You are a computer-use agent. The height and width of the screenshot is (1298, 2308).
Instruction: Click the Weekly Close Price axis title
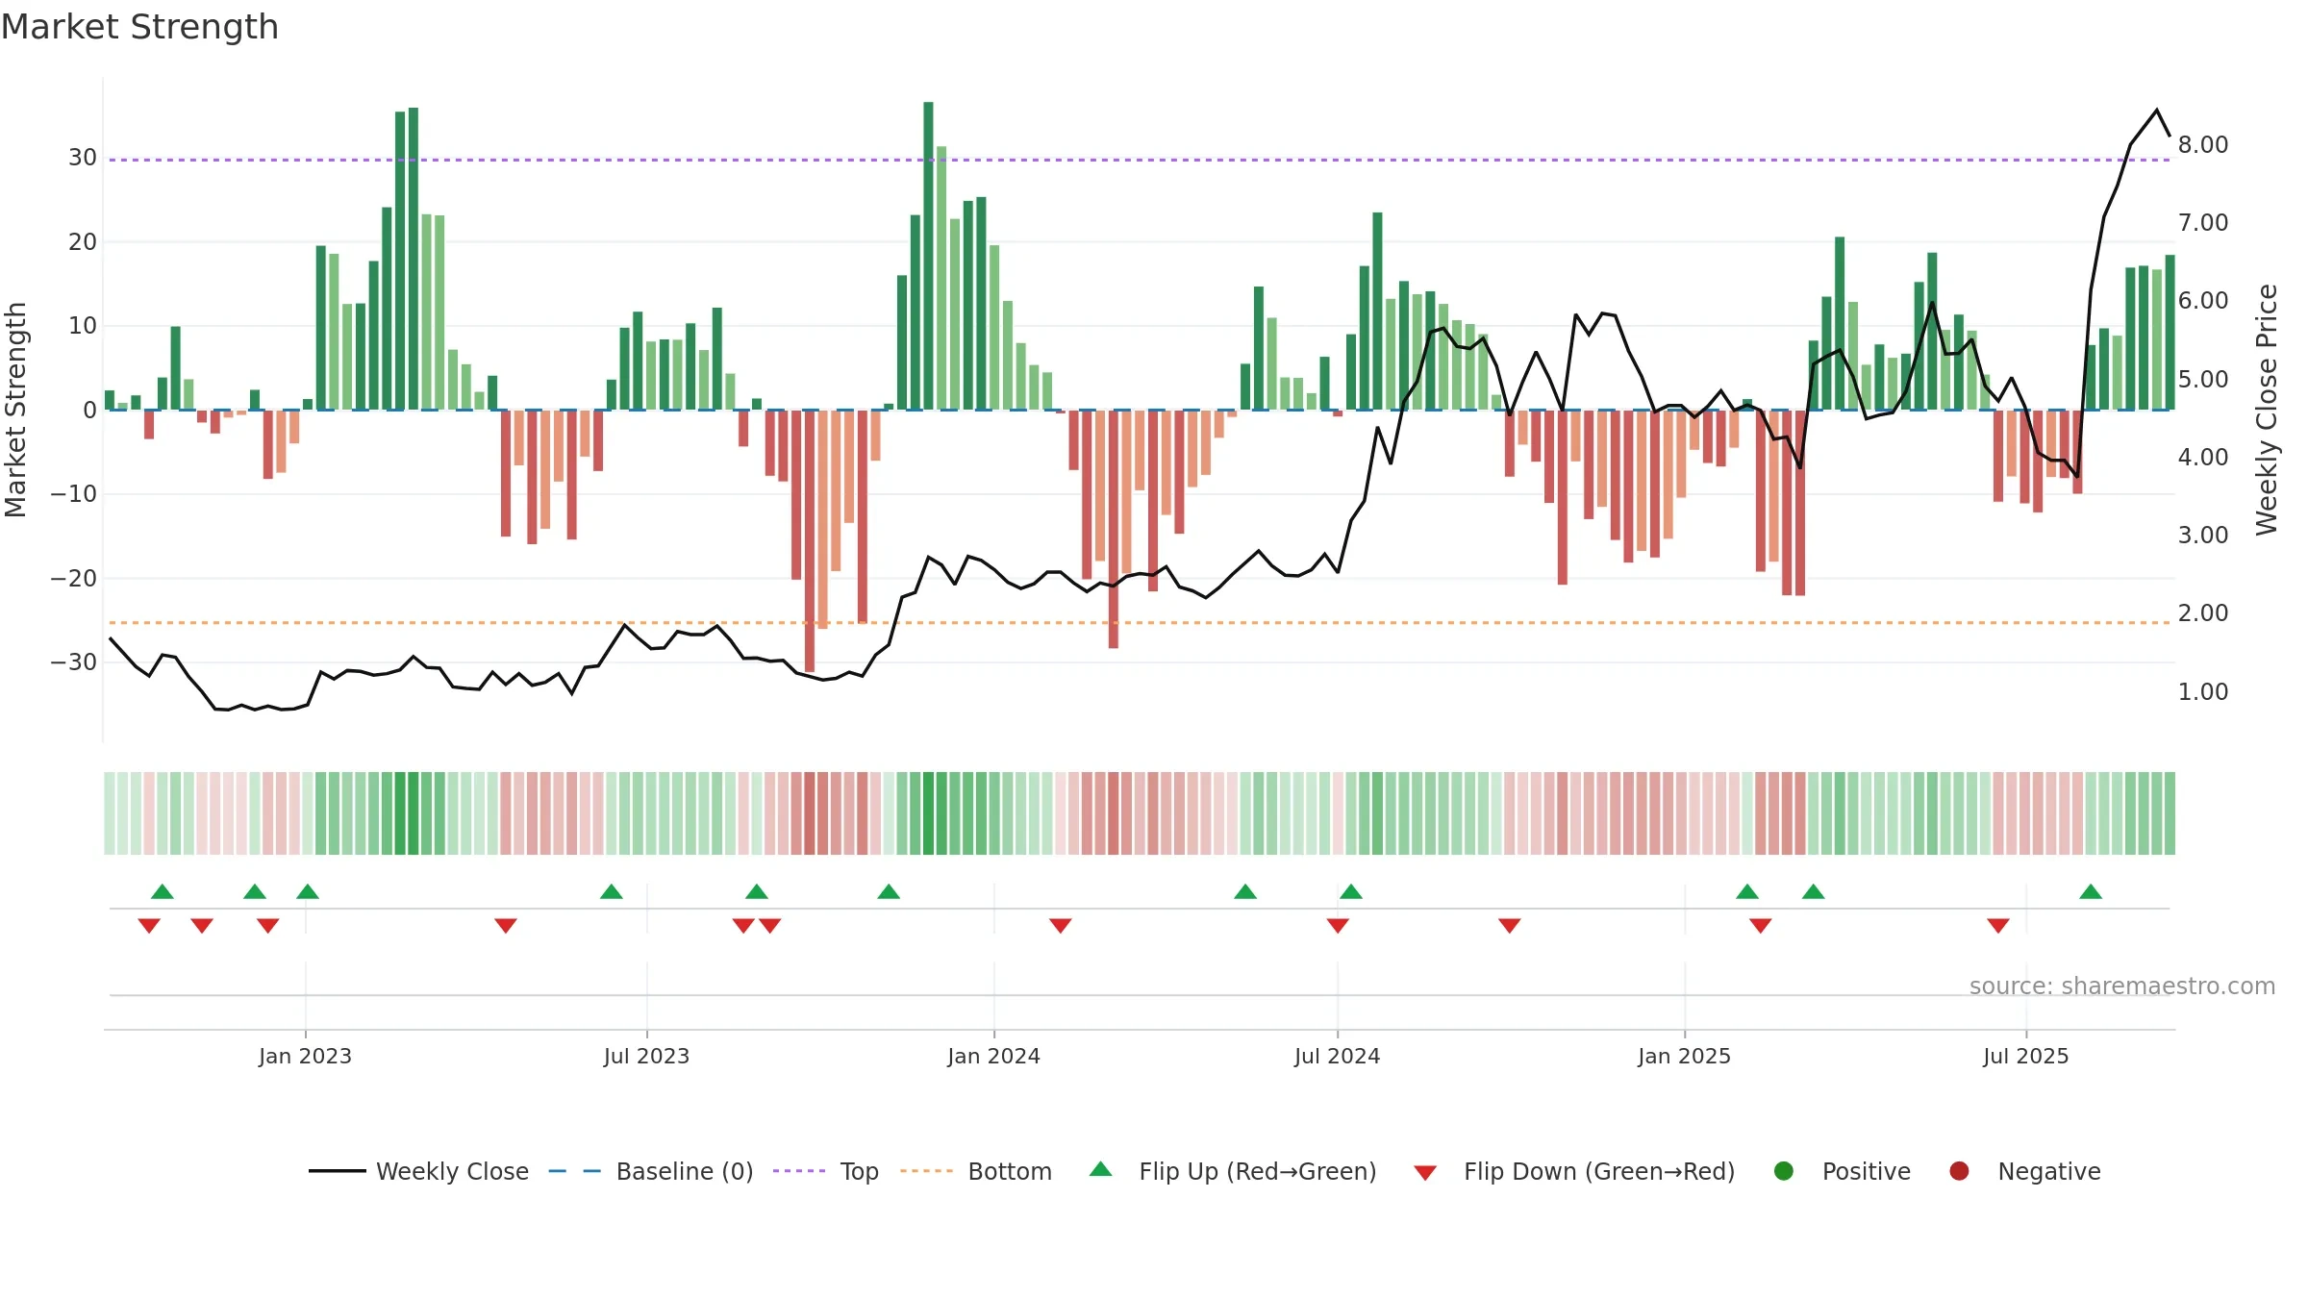2267,410
